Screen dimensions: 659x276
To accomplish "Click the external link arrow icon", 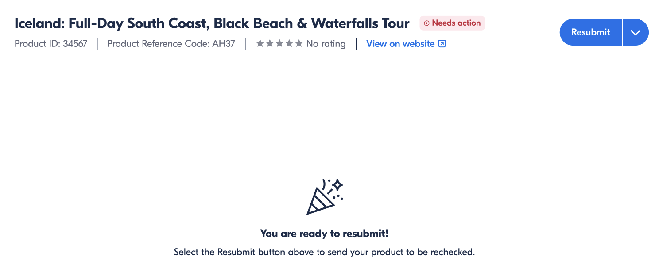I will tap(442, 44).
